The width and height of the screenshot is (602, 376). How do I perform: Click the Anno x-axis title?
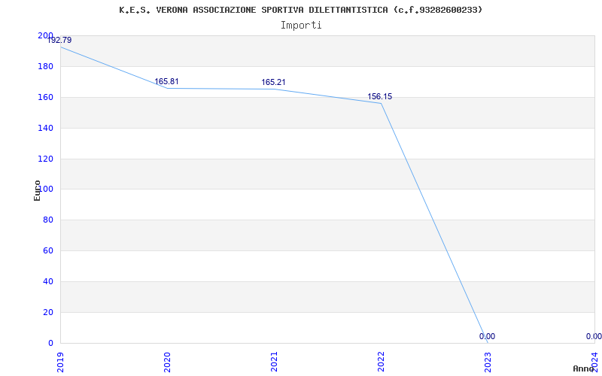coord(584,368)
